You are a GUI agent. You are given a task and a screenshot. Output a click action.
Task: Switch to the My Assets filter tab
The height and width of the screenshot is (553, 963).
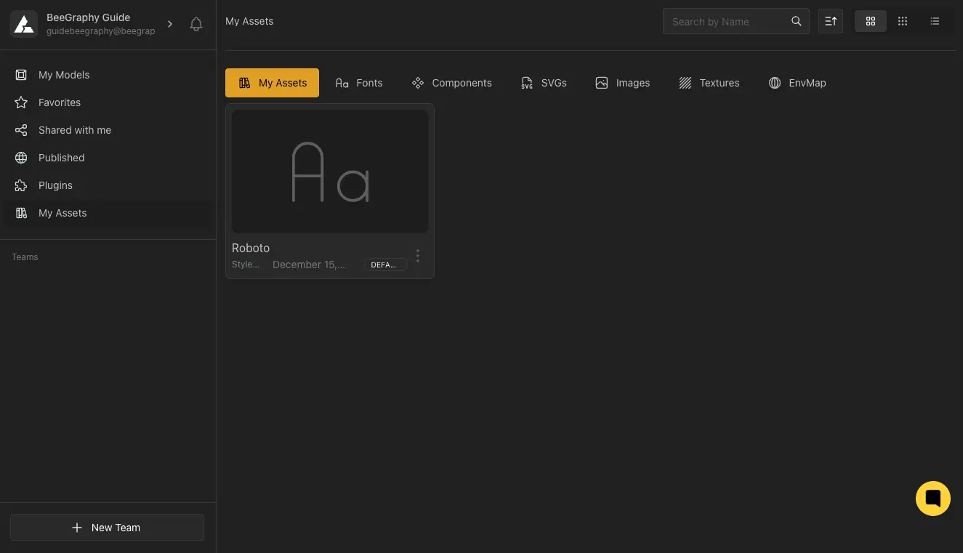[272, 83]
